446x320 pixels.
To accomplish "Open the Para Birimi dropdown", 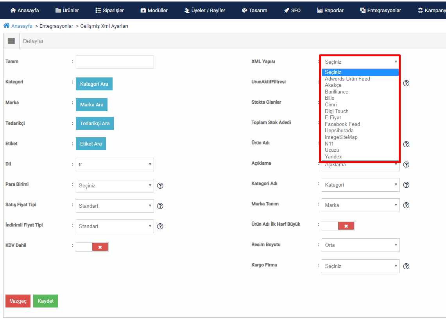I will (115, 185).
